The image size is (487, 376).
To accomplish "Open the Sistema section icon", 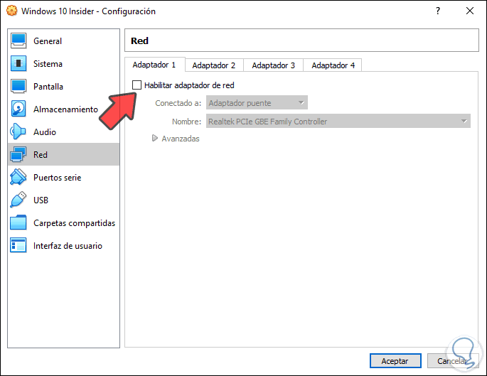I will click(19, 64).
